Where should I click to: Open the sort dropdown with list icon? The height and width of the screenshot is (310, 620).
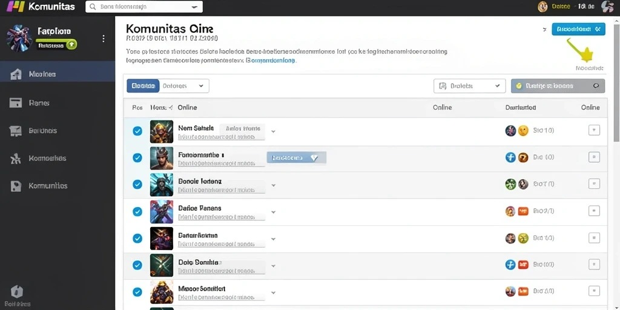469,86
